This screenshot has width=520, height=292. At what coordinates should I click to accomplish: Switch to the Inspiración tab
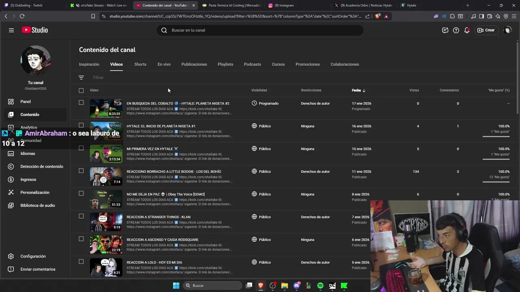point(89,64)
